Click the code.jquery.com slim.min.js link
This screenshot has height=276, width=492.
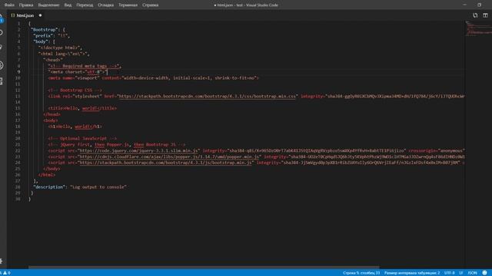coord(138,151)
